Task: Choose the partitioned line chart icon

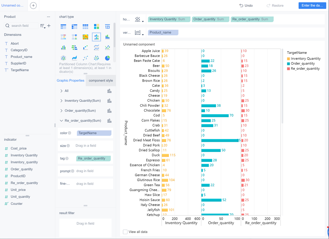Action: coord(96,48)
